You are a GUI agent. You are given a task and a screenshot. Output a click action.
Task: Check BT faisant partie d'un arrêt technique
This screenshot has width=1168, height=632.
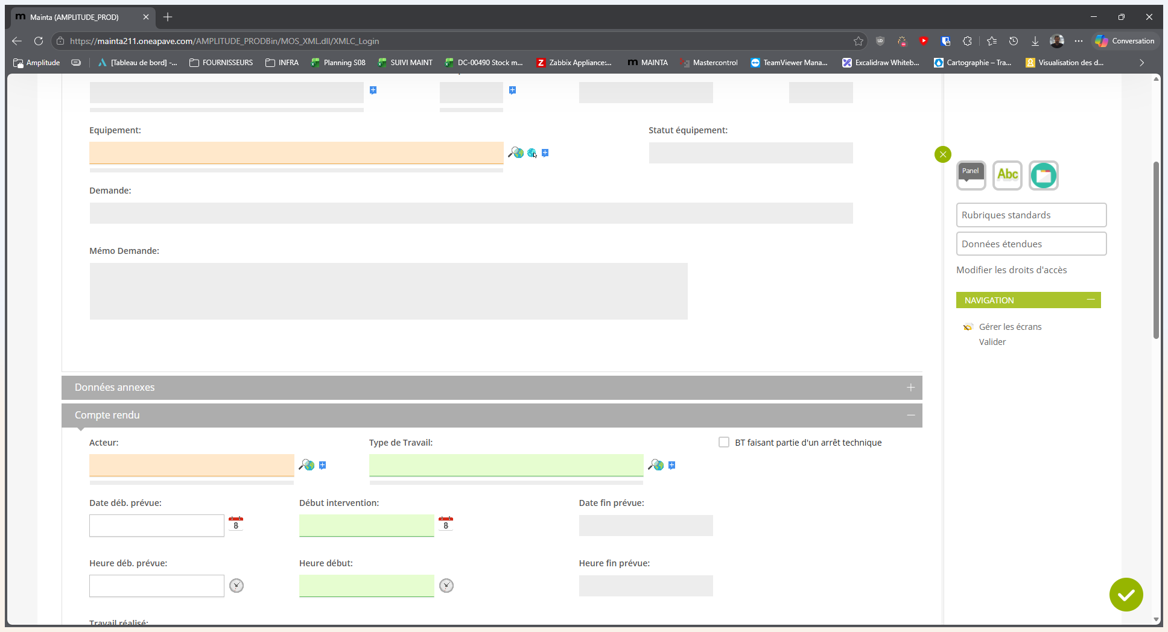click(x=724, y=442)
